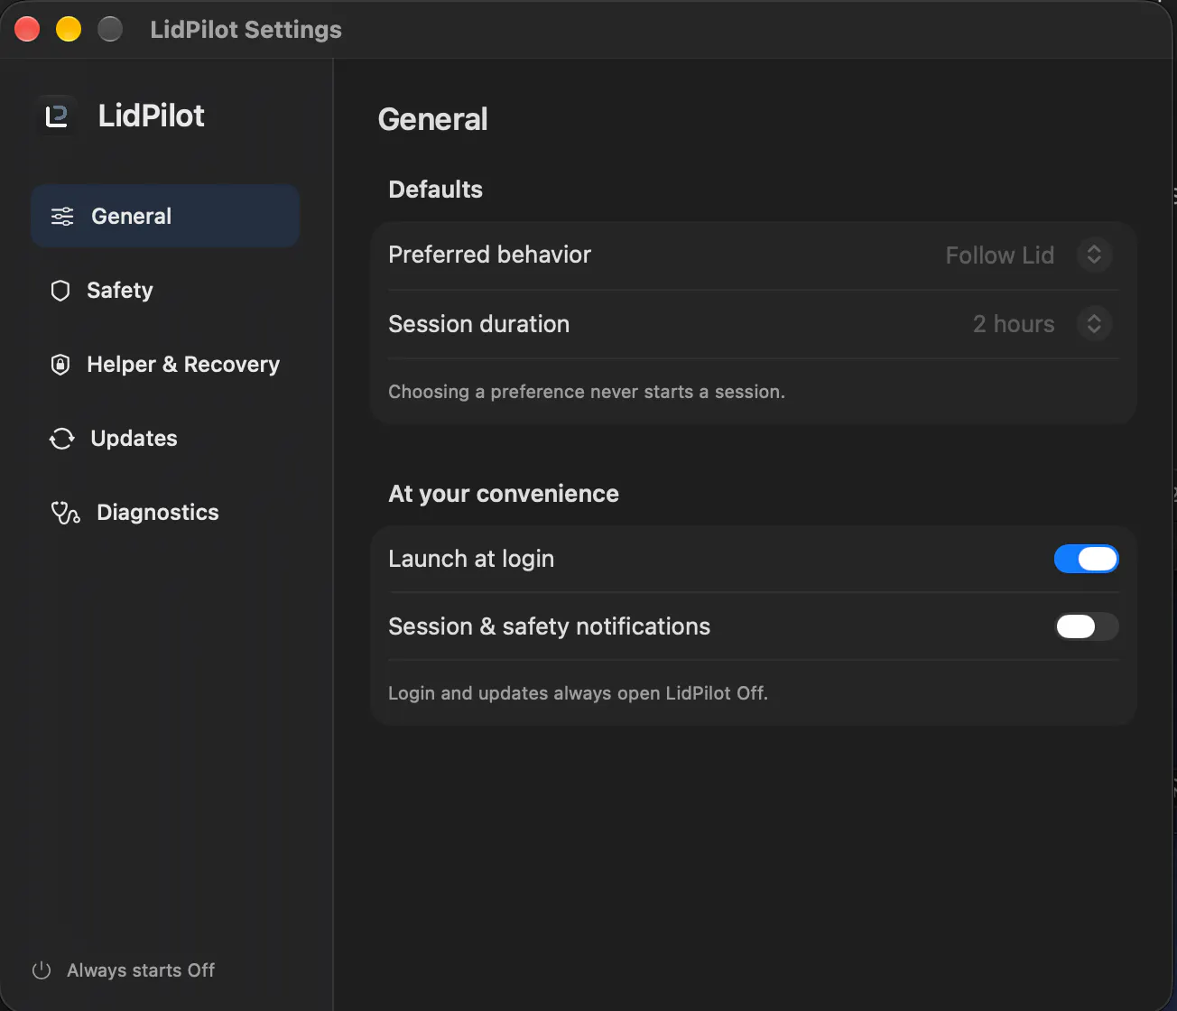Open the Session duration dropdown arrows
Screen dimensions: 1177x1011
(x=1094, y=323)
